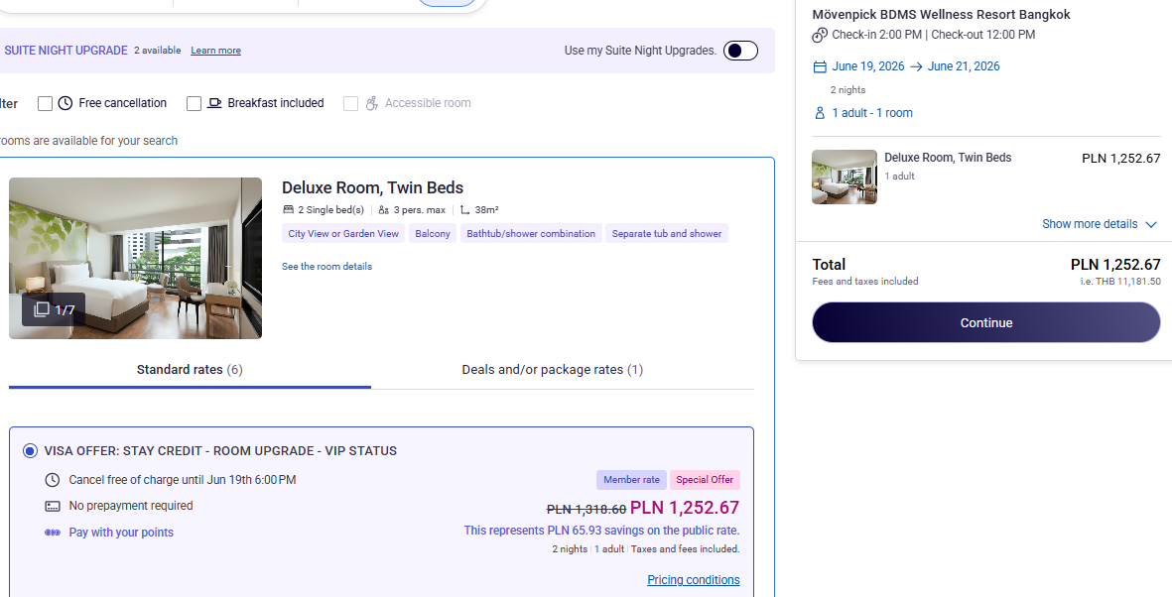Click the Pay with your points link
Image resolution: width=1172 pixels, height=597 pixels.
(x=121, y=532)
